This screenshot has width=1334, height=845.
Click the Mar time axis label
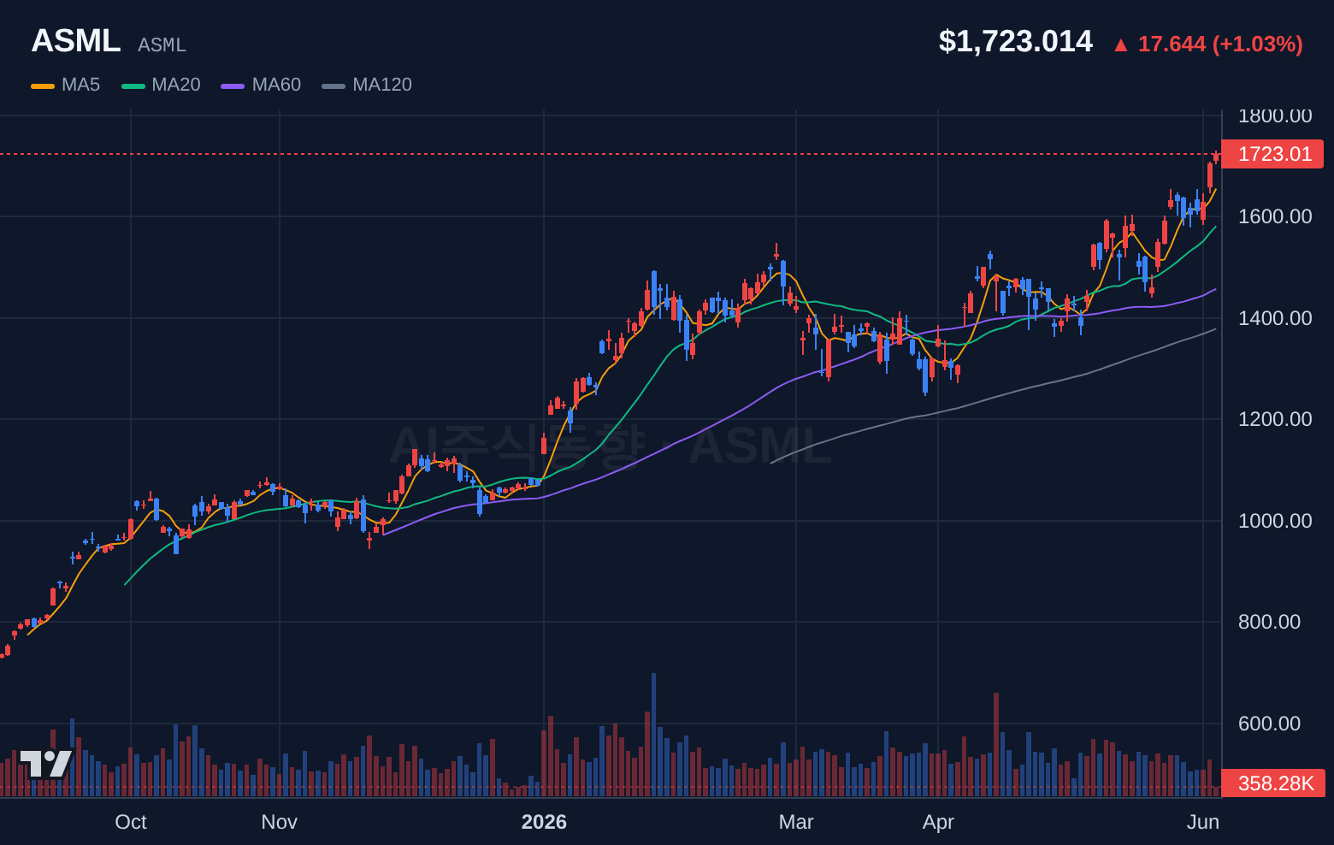tap(796, 822)
